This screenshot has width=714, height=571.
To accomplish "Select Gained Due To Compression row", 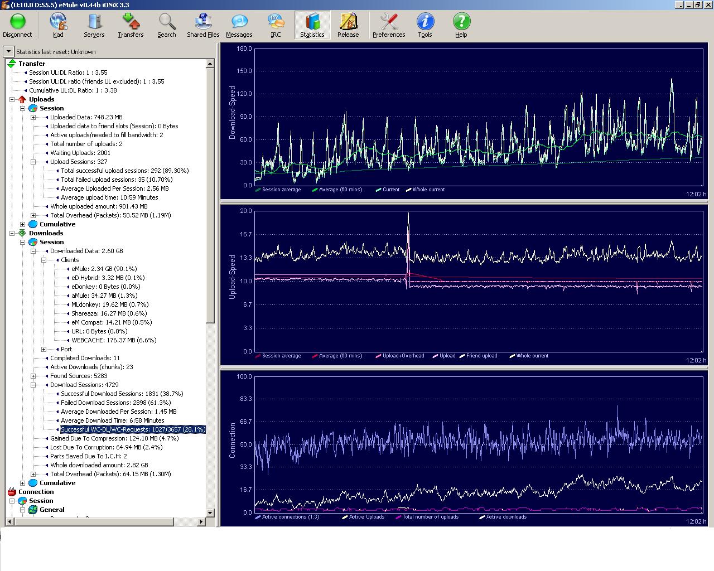I will 114,438.
